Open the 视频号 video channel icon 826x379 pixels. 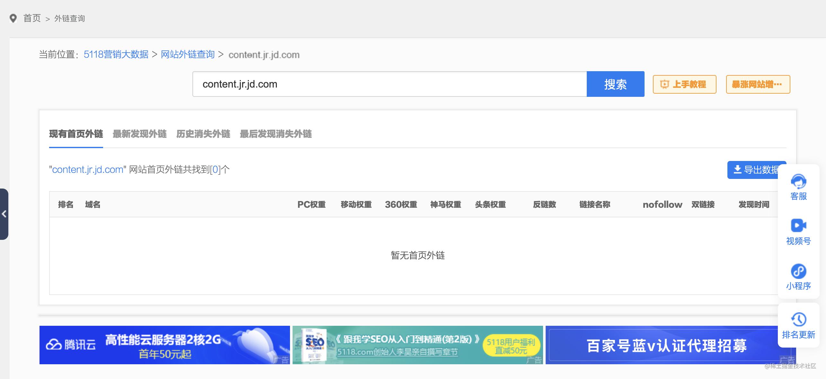[x=798, y=226]
